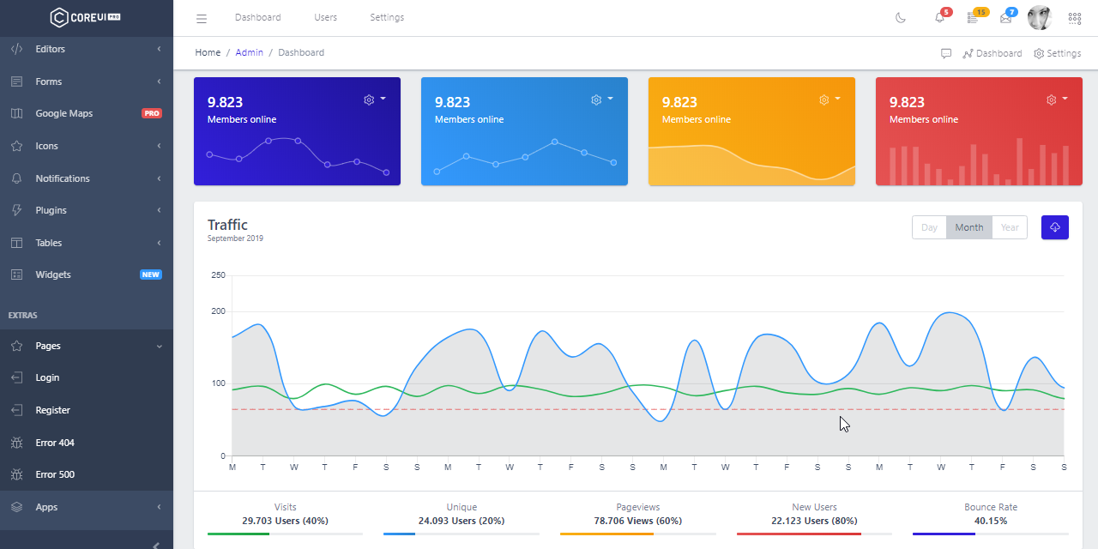Screen dimensions: 1098x549
Task: Collapse the Pages section chevron
Action: coord(159,346)
